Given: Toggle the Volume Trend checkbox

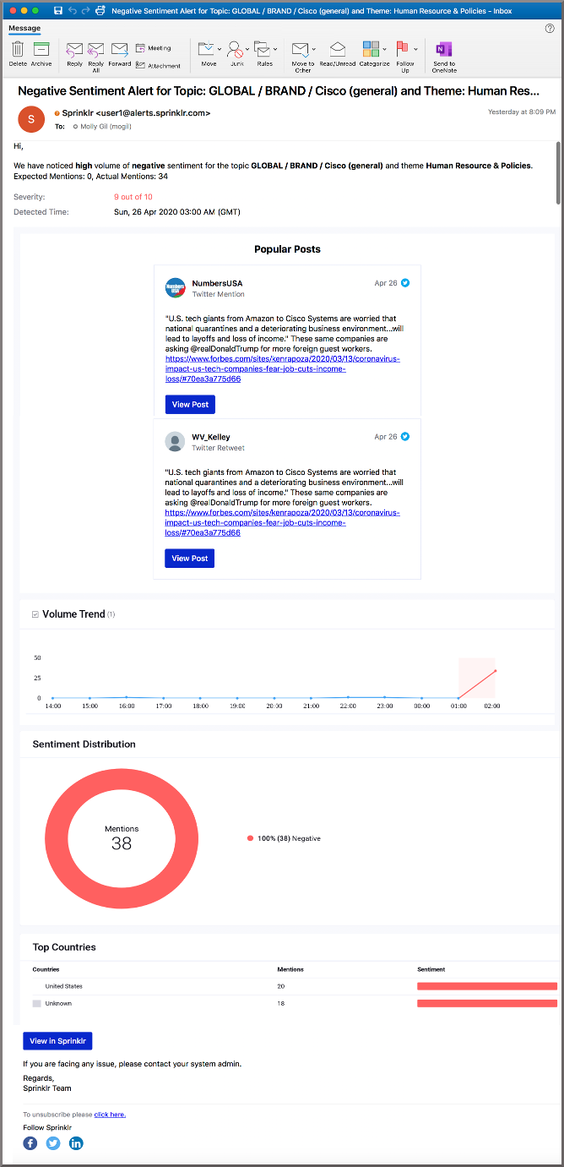Looking at the screenshot, I should pyautogui.click(x=35, y=614).
